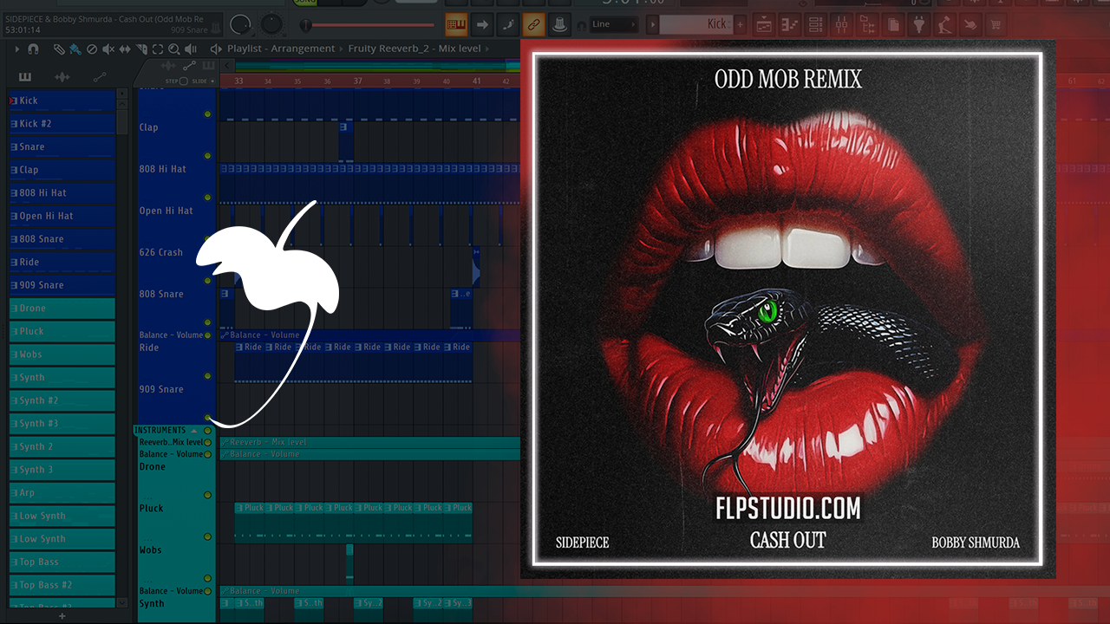Click the red song position slider
Viewport: 1110px width, 624px height.
(x=306, y=25)
